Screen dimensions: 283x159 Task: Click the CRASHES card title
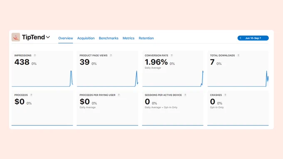tap(216, 95)
